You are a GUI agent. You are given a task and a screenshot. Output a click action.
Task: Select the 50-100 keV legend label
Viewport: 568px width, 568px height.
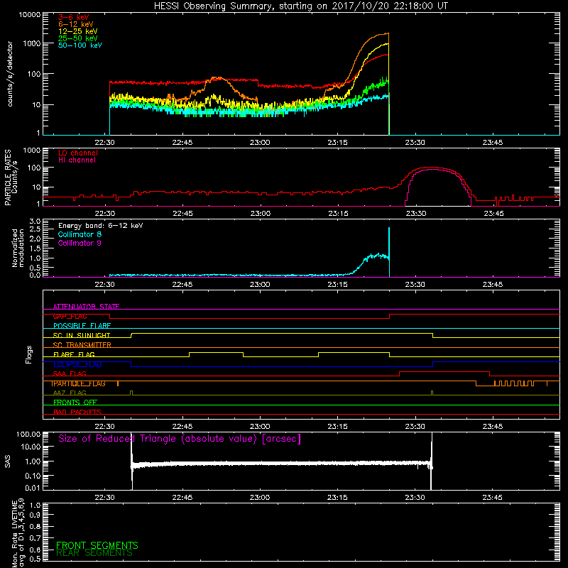80,45
